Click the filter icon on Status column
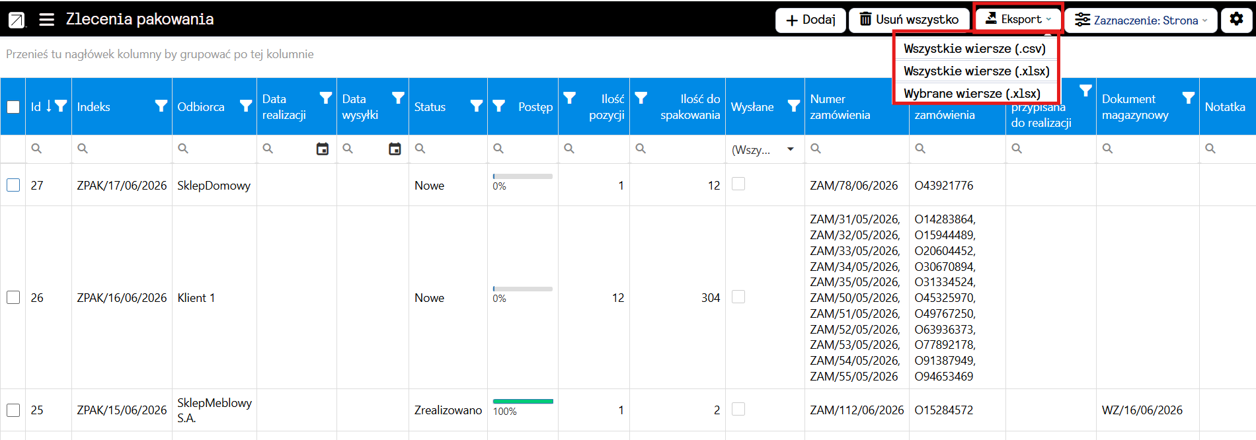This screenshot has width=1256, height=440. pyautogui.click(x=476, y=106)
